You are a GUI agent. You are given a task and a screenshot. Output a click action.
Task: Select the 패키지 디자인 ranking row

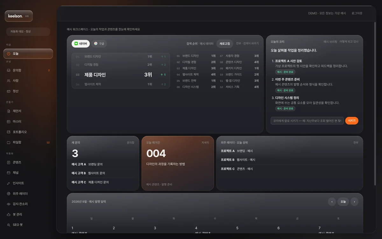[239, 69]
